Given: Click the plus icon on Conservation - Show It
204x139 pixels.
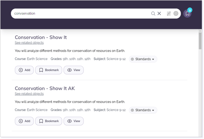Looking at the screenshot, I should pyautogui.click(x=21, y=70).
